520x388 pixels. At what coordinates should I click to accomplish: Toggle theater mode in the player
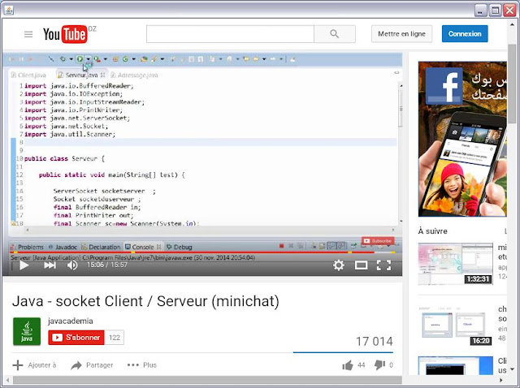(361, 265)
